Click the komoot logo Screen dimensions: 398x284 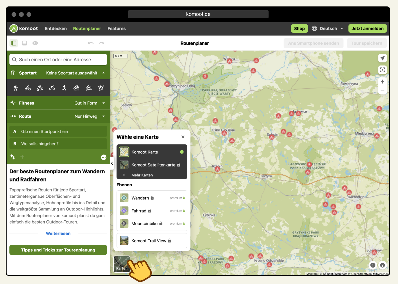pos(24,28)
